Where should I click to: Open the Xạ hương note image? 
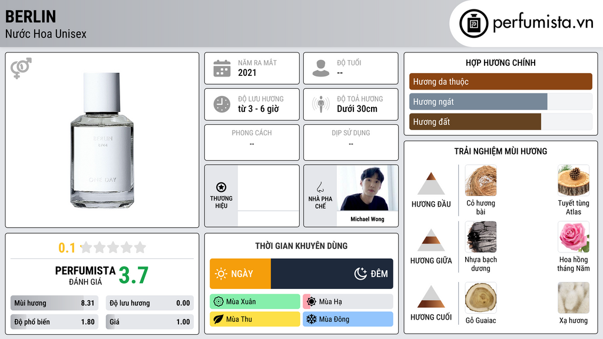[574, 297]
